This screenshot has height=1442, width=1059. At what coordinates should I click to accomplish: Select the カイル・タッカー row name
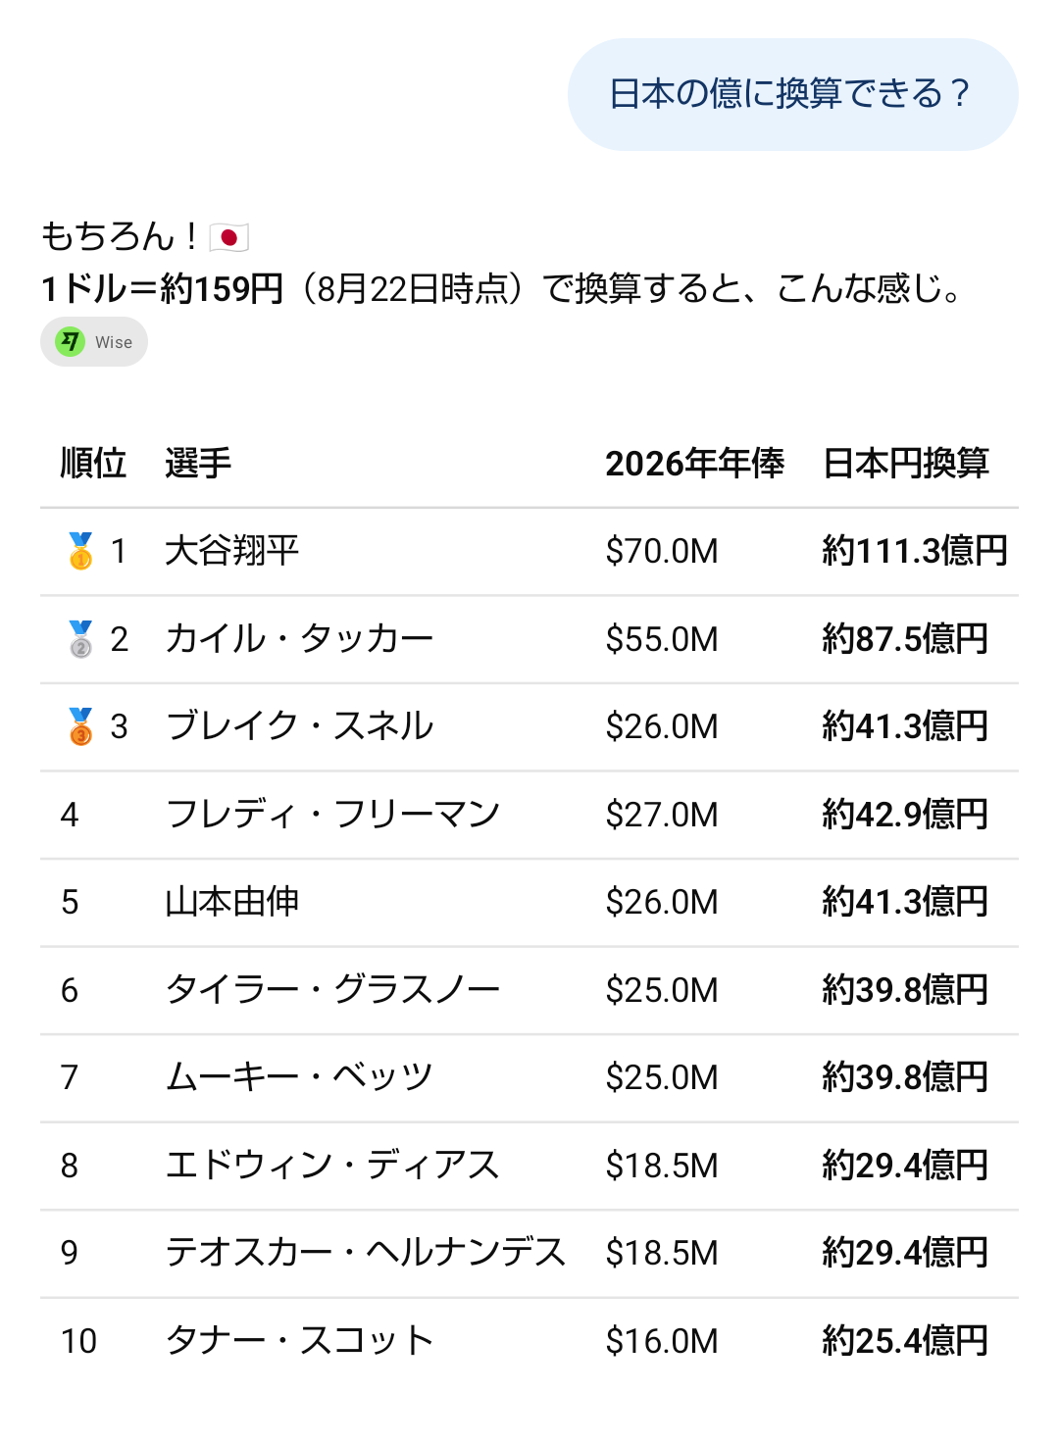(x=299, y=639)
